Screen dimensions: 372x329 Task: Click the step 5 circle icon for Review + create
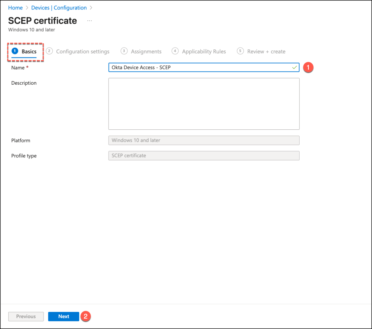[240, 51]
